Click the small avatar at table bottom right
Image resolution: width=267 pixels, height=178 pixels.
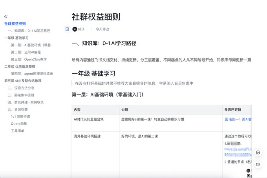(248, 170)
